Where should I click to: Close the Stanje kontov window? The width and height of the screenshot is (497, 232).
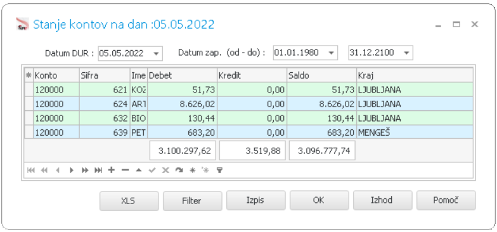[474, 24]
